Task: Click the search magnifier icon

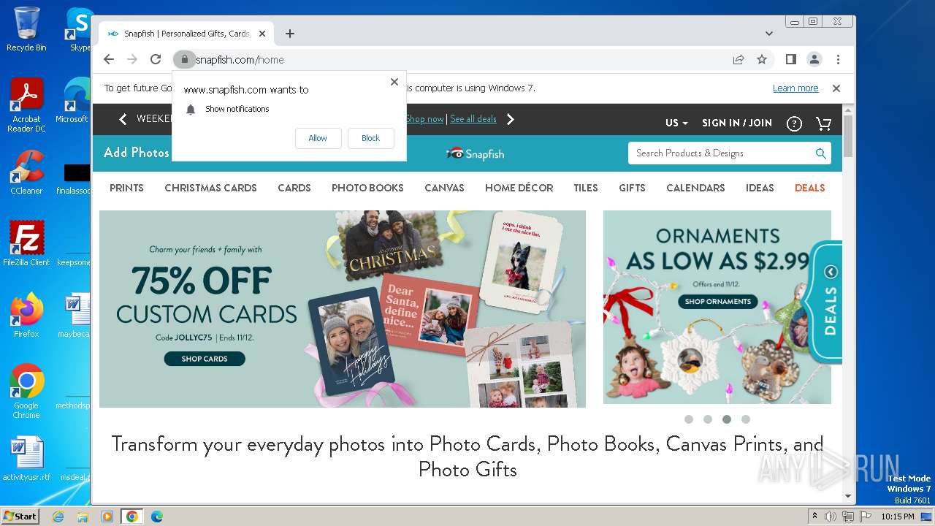Action: (x=821, y=153)
